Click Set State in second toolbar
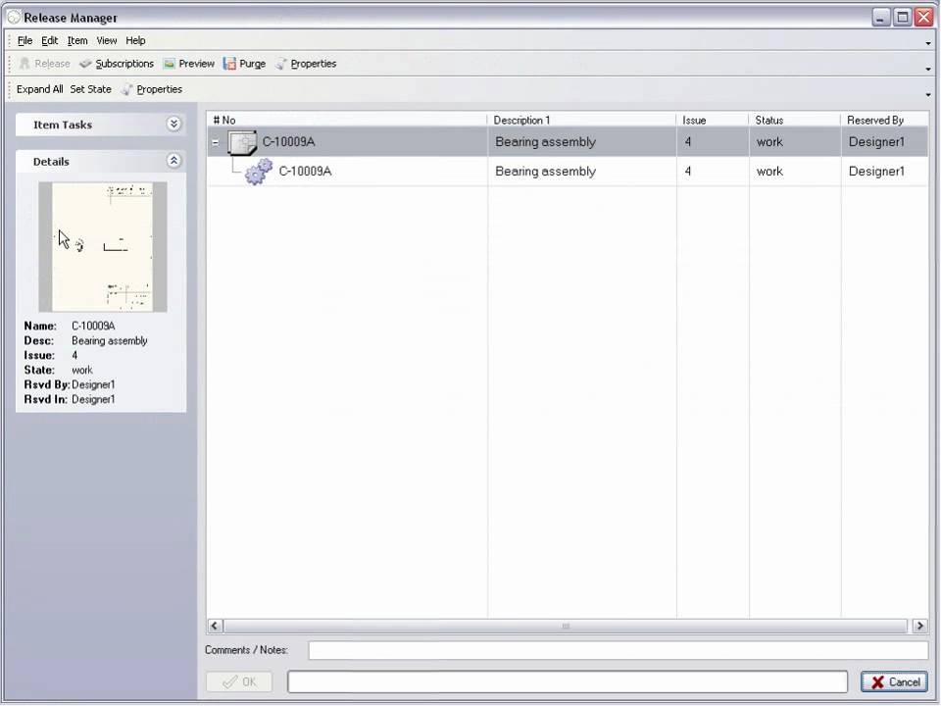Image resolution: width=941 pixels, height=706 pixels. (90, 89)
